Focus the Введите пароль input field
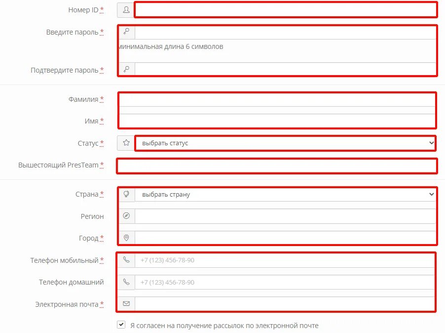This screenshot has width=445, height=333. coord(286,32)
